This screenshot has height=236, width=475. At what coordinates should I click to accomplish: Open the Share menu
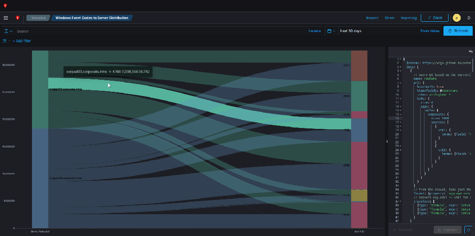pos(389,18)
